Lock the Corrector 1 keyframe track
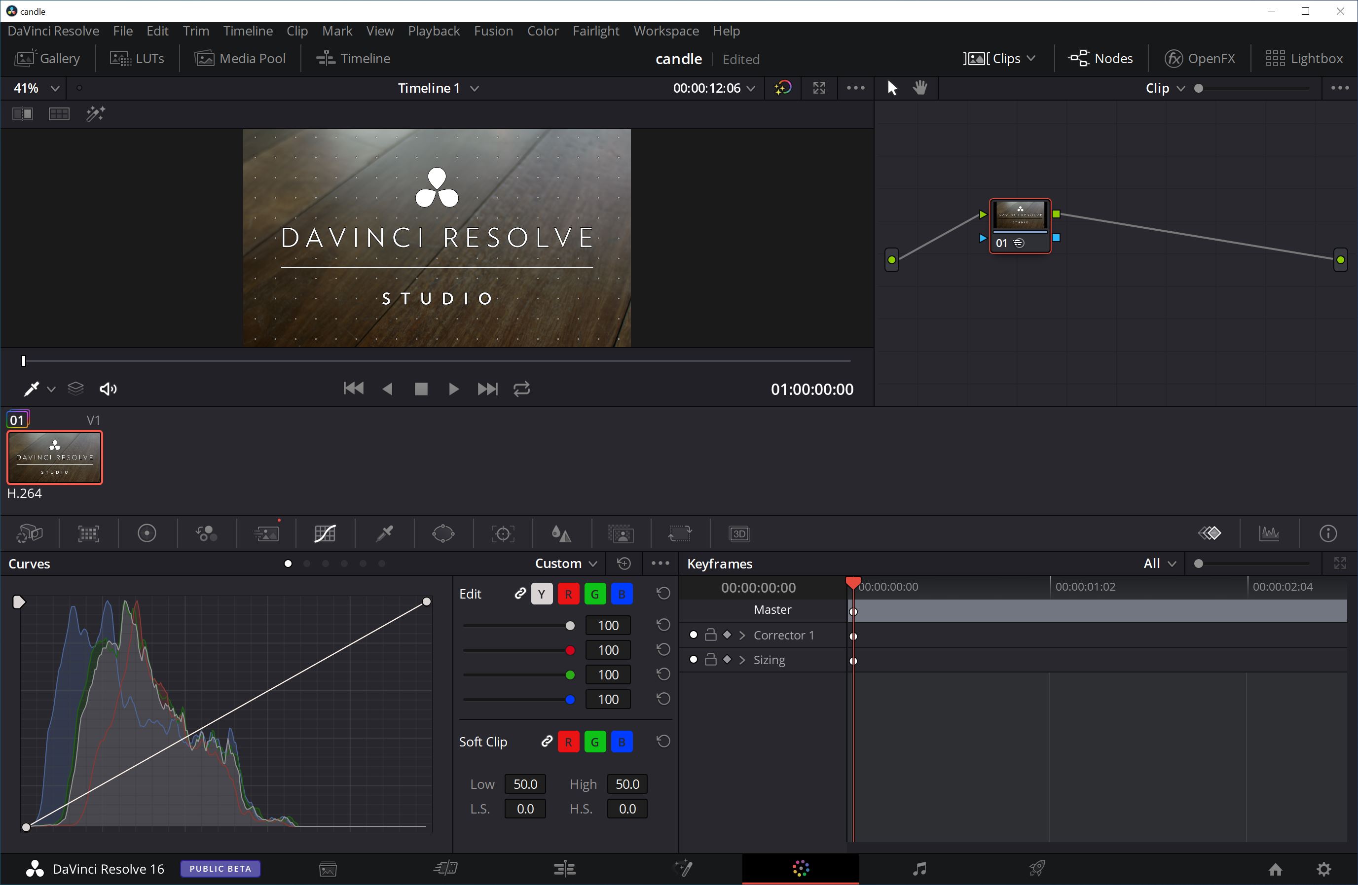The height and width of the screenshot is (885, 1358). pos(710,635)
